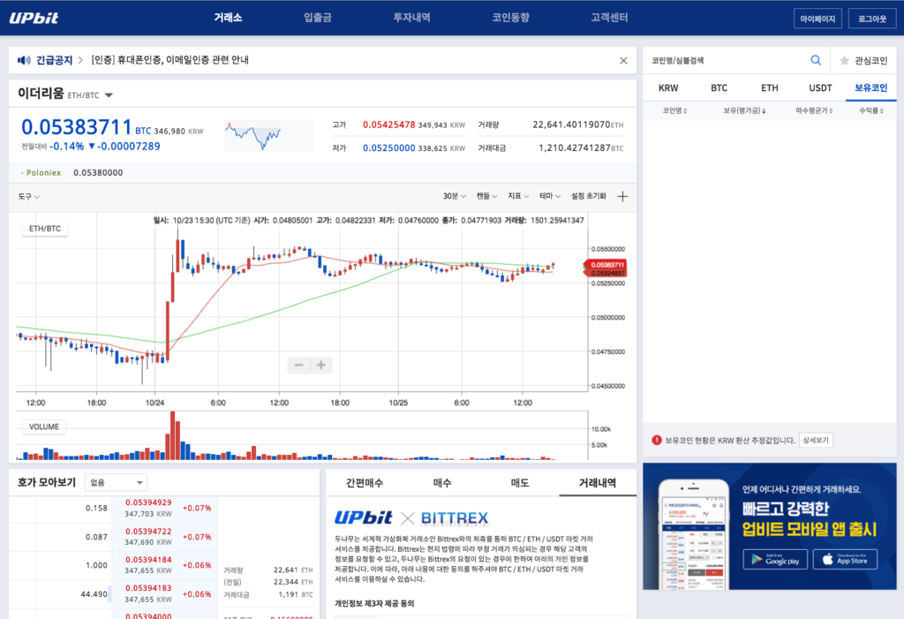Open the 투자내역 investment history menu

click(x=411, y=18)
